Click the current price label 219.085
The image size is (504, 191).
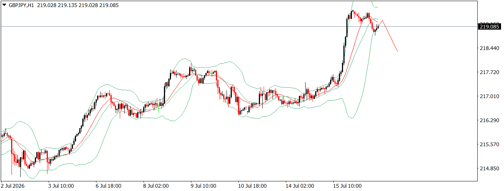tap(490, 26)
